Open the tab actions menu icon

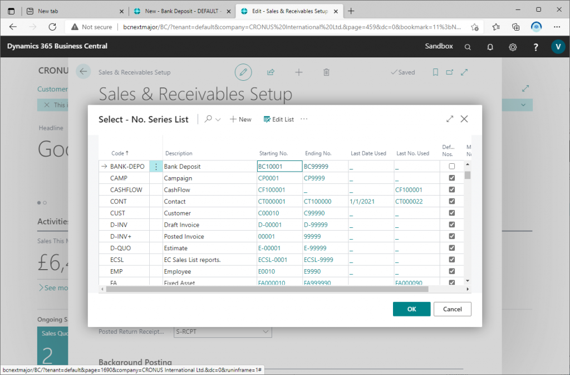[x=11, y=11]
